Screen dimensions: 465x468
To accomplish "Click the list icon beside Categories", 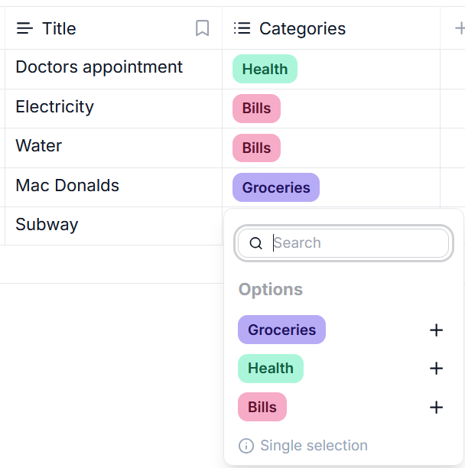I will coord(242,28).
